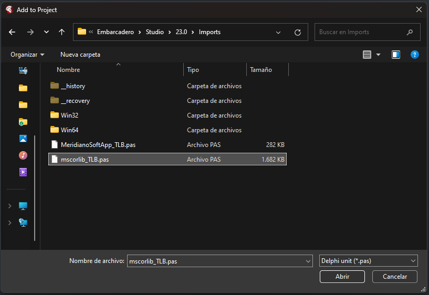Select the Win64 folder
The height and width of the screenshot is (295, 429).
tap(168, 130)
